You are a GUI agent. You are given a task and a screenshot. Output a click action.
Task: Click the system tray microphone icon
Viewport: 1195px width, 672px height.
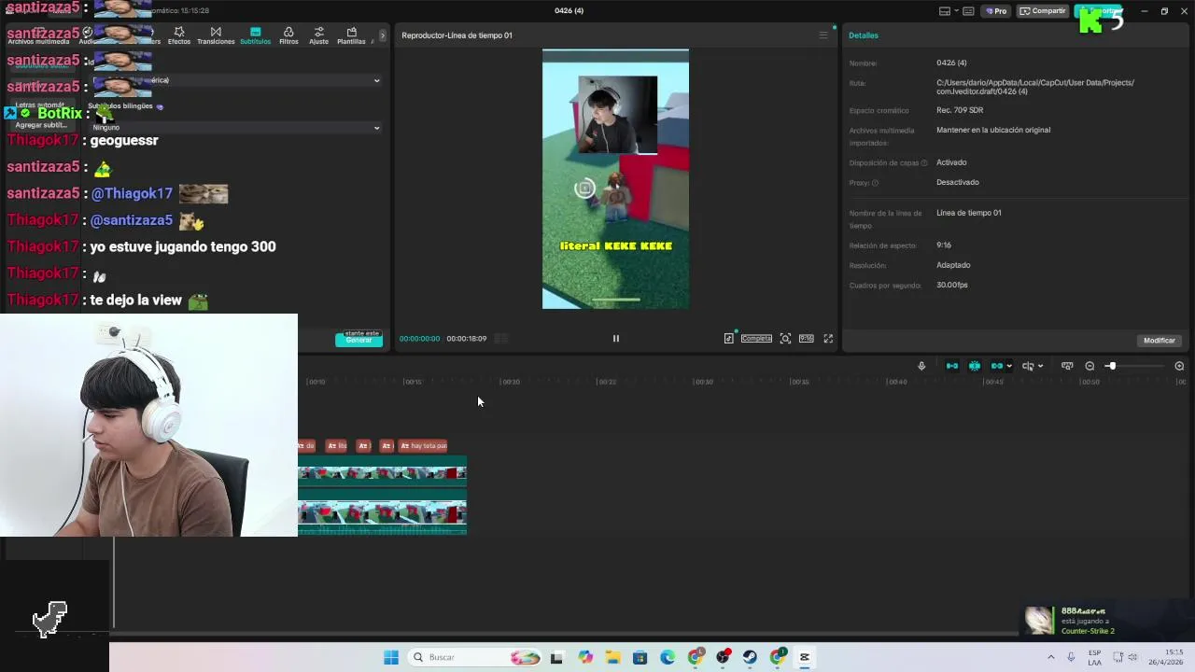(x=1071, y=657)
